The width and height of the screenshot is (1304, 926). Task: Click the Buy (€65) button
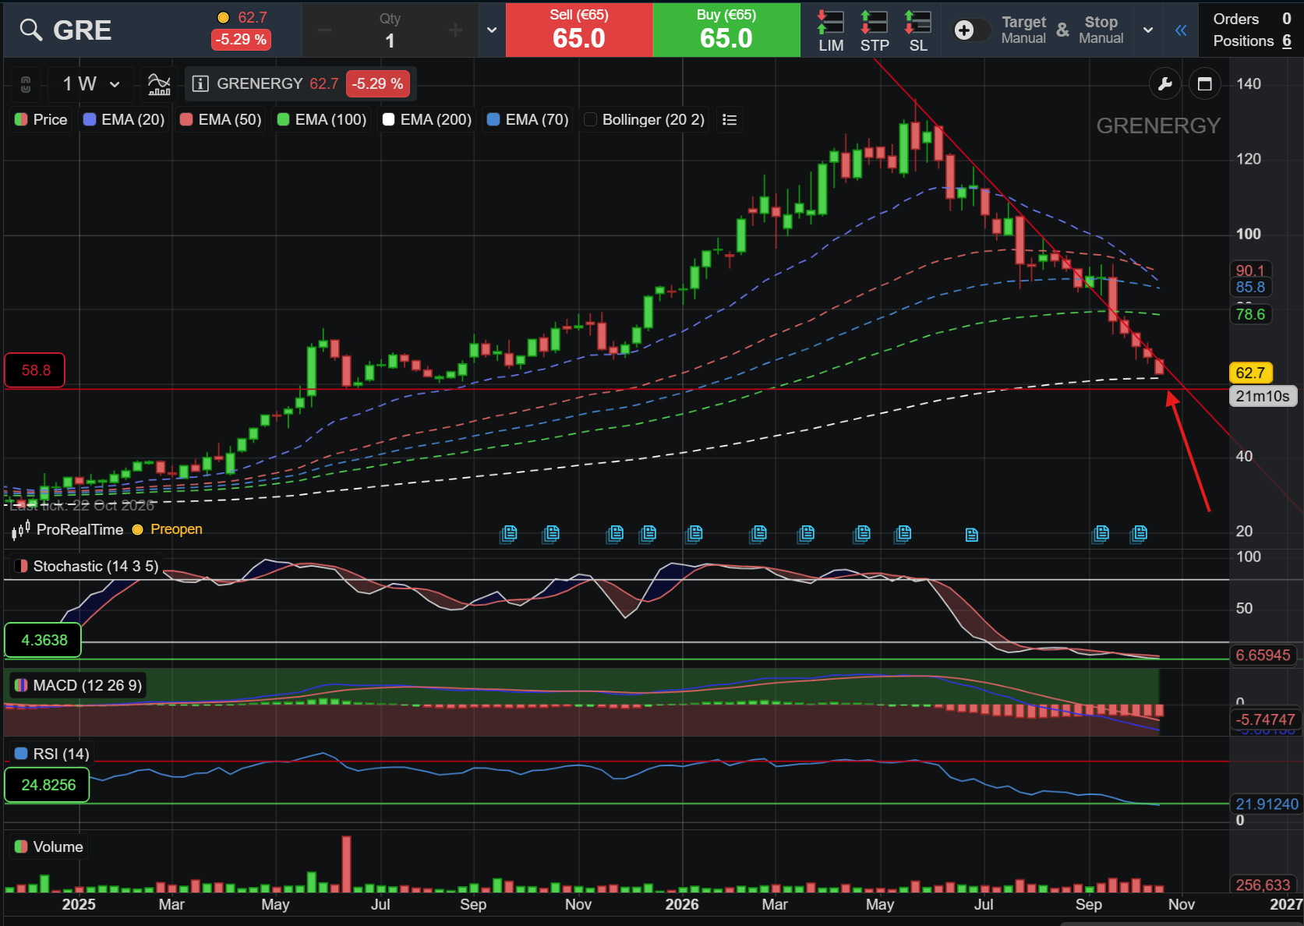(x=726, y=30)
